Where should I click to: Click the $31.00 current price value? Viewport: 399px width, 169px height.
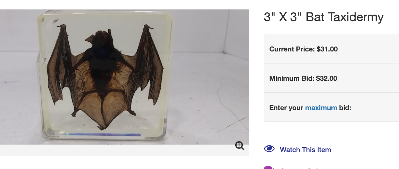pyautogui.click(x=327, y=49)
